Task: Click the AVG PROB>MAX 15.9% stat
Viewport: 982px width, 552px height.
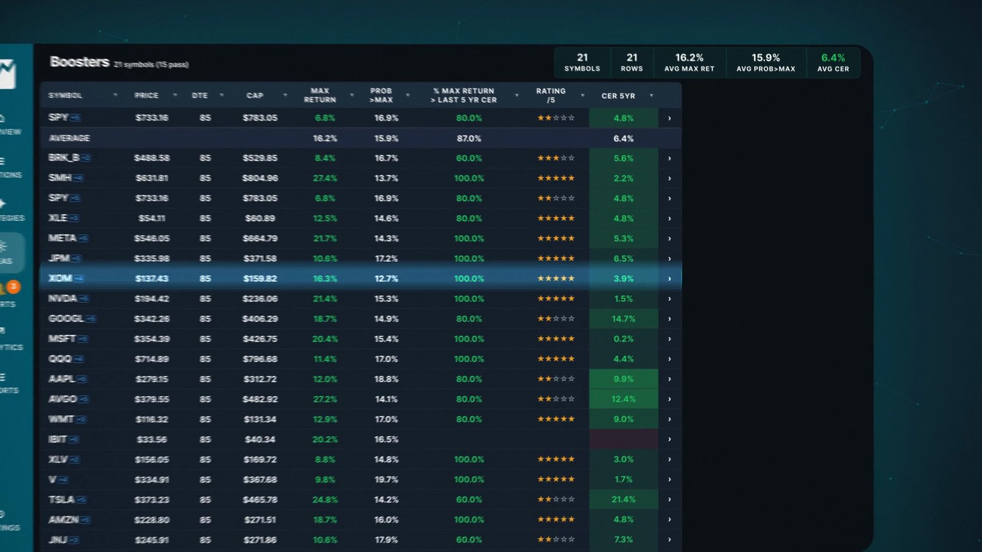Action: click(766, 63)
